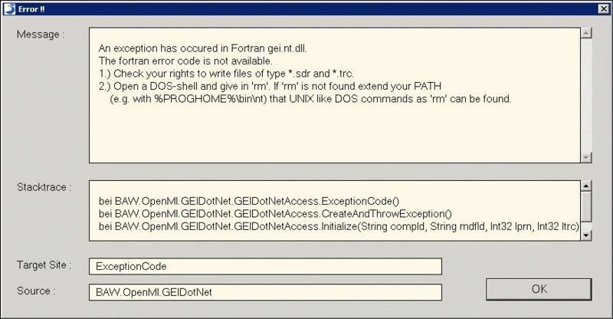The height and width of the screenshot is (319, 613).
Task: Click the application icon in title bar
Action: coord(9,9)
